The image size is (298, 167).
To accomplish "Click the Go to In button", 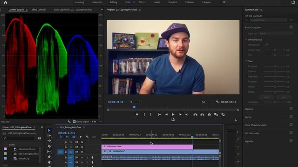I will (160, 115).
